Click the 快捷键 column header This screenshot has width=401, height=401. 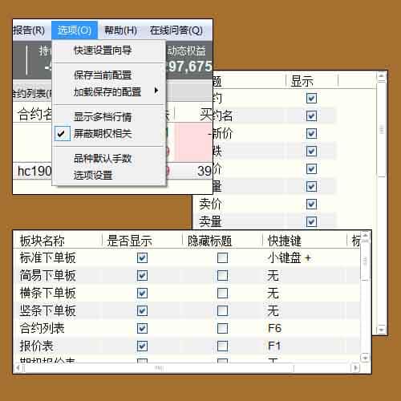285,241
